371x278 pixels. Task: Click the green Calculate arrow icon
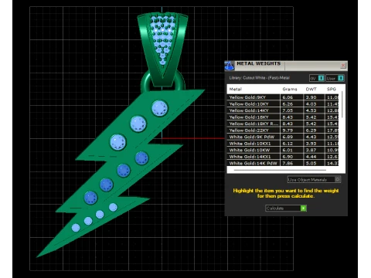[x=304, y=208]
